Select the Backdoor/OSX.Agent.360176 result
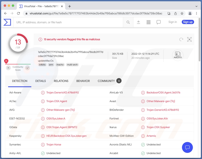 tap(163, 93)
